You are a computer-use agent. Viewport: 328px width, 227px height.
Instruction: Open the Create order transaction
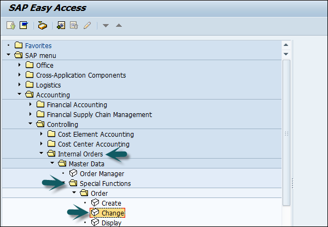[x=111, y=203]
